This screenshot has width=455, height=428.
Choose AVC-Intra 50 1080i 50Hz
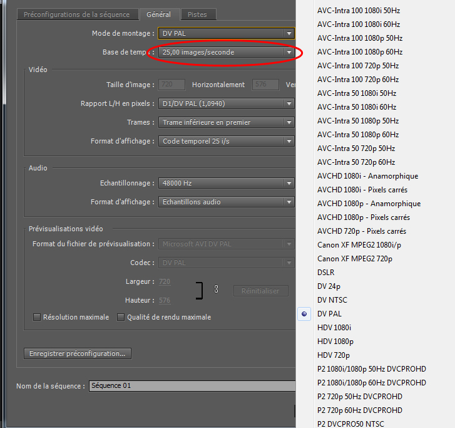pyautogui.click(x=357, y=93)
